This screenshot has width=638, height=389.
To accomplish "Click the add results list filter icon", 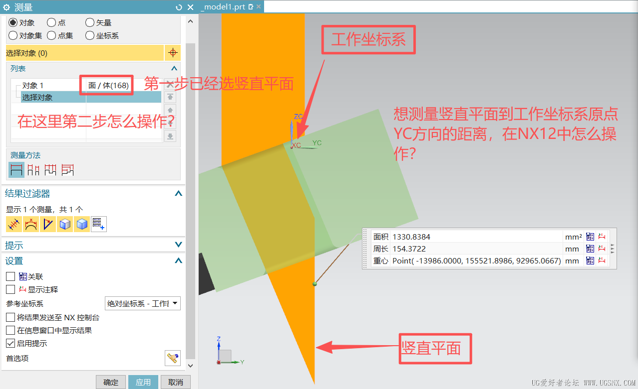I will click(x=99, y=224).
